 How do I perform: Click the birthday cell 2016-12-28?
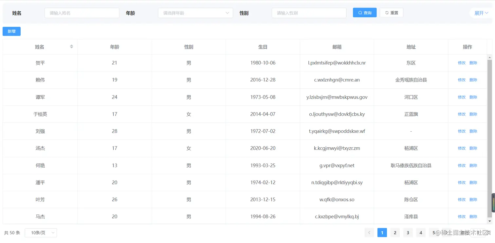click(263, 80)
